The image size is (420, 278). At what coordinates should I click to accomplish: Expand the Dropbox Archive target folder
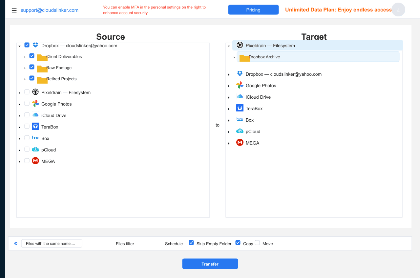(234, 57)
